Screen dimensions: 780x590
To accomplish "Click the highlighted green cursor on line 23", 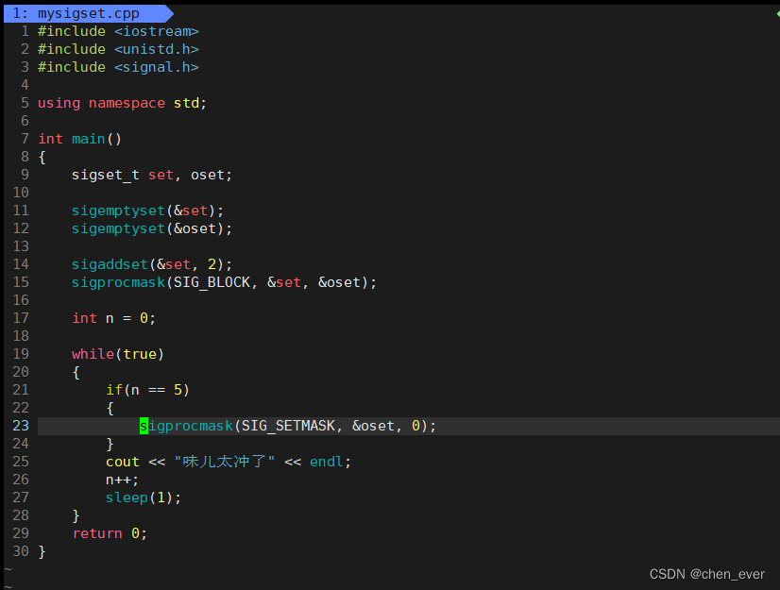I will 144,426.
